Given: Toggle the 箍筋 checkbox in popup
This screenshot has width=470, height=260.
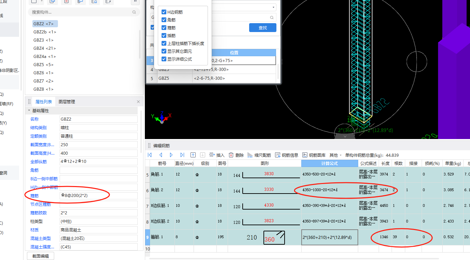Looking at the screenshot, I should click(164, 28).
